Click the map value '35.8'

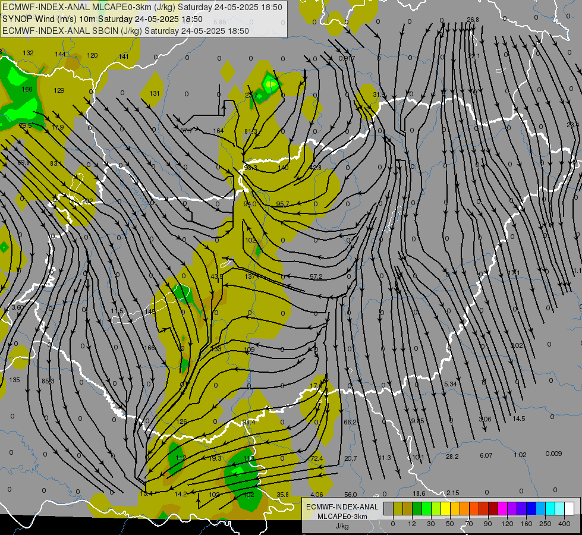point(282,495)
